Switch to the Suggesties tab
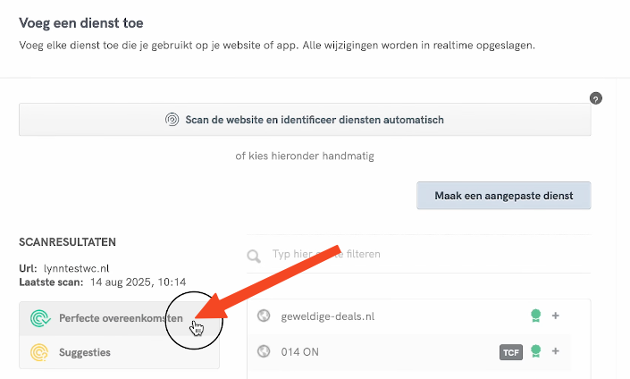 [x=85, y=352]
